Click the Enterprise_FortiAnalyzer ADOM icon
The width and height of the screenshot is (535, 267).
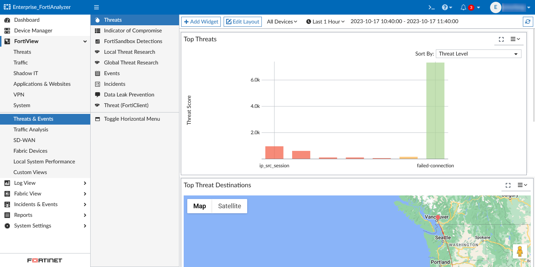coord(7,7)
